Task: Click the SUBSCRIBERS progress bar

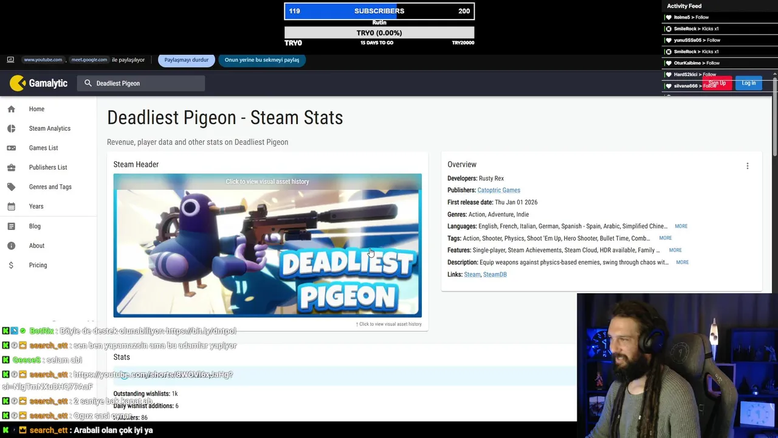Action: point(379,11)
